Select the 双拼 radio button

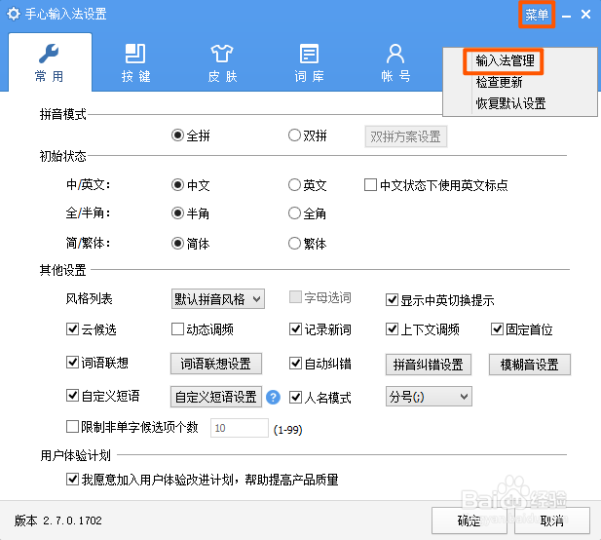point(294,135)
